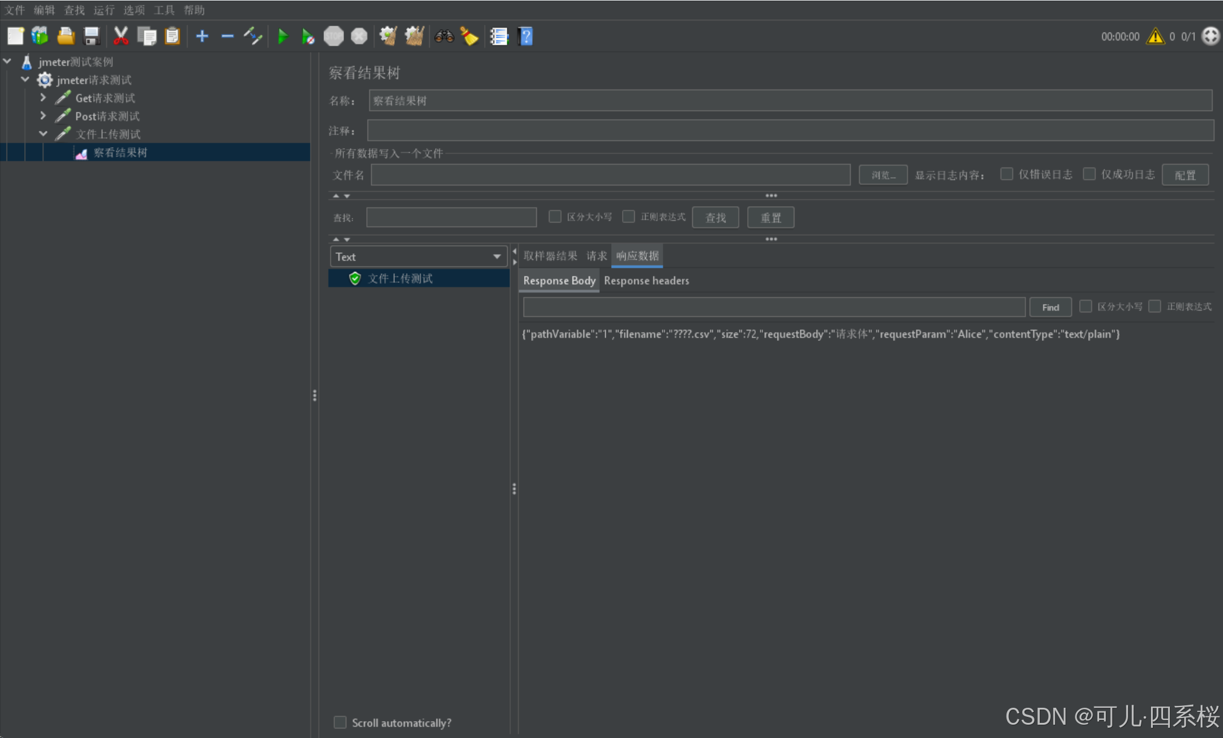Click the blue plus Expand all icon

point(202,37)
